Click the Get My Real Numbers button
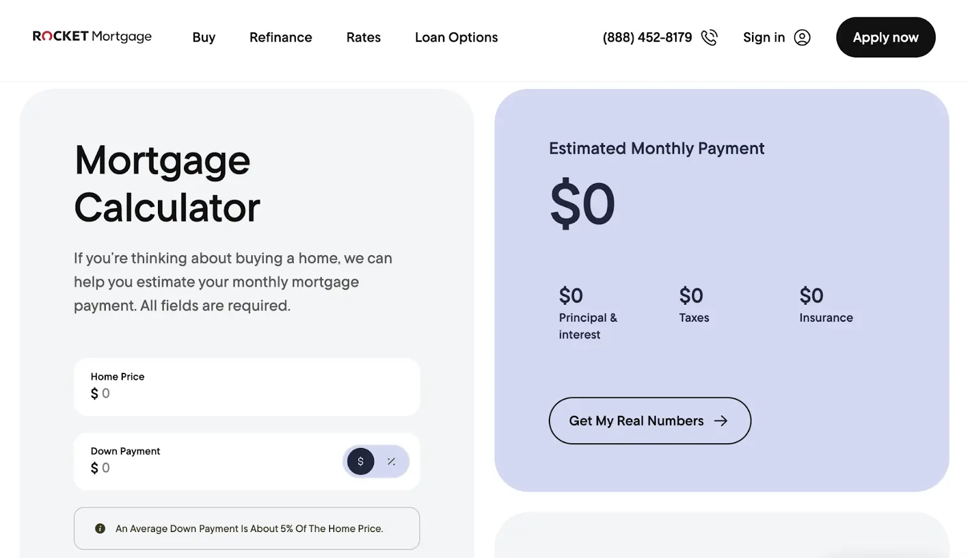The image size is (968, 558). [649, 421]
